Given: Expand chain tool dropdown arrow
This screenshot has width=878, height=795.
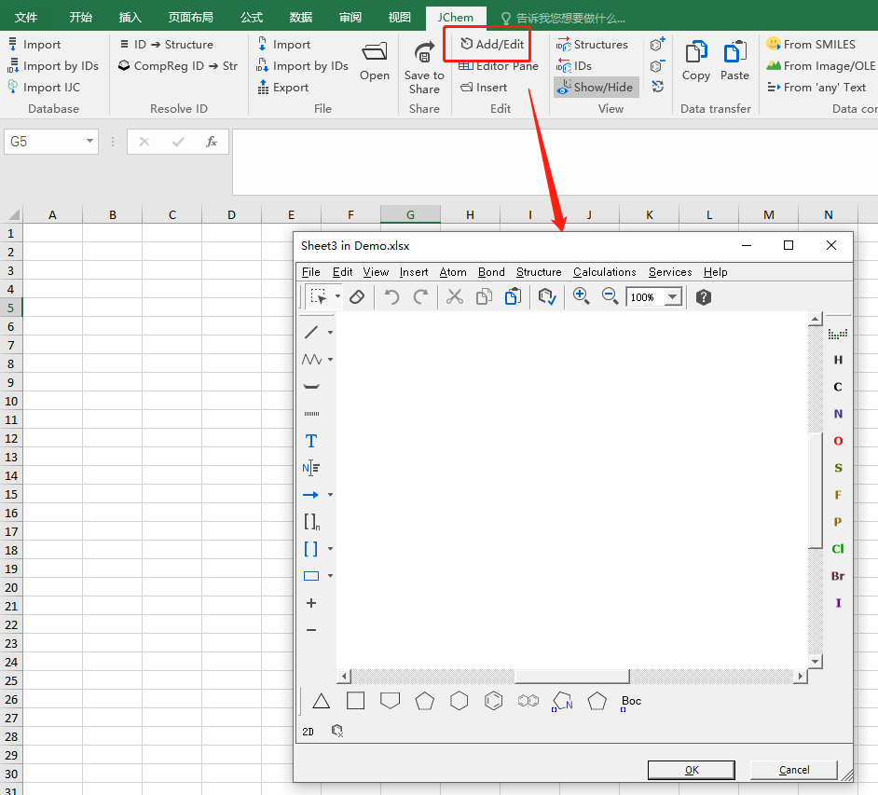Looking at the screenshot, I should [x=330, y=360].
